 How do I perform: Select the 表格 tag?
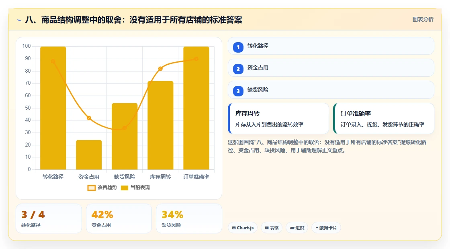(272, 228)
